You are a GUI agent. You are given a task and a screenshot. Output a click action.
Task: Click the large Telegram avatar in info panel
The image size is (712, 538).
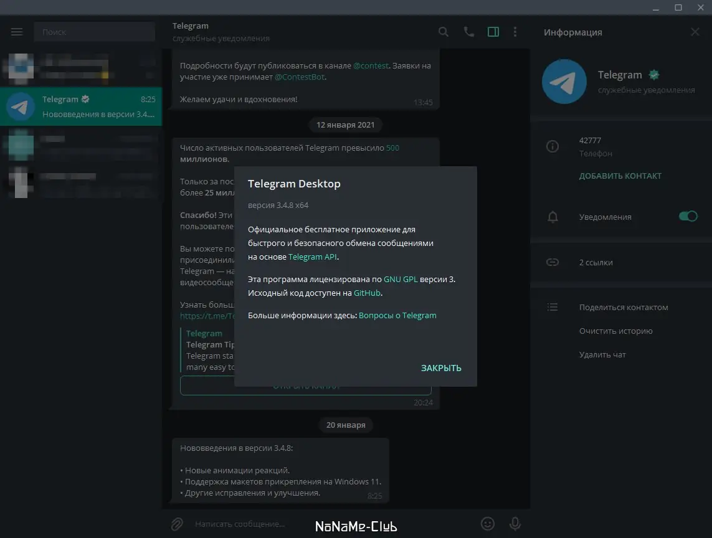pyautogui.click(x=564, y=82)
